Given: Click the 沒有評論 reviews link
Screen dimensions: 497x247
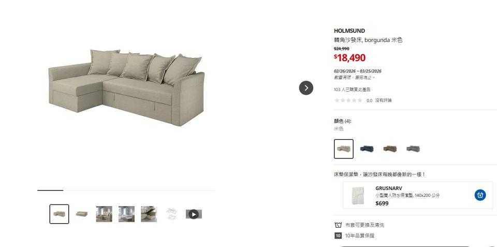Looking at the screenshot, I should (x=383, y=100).
